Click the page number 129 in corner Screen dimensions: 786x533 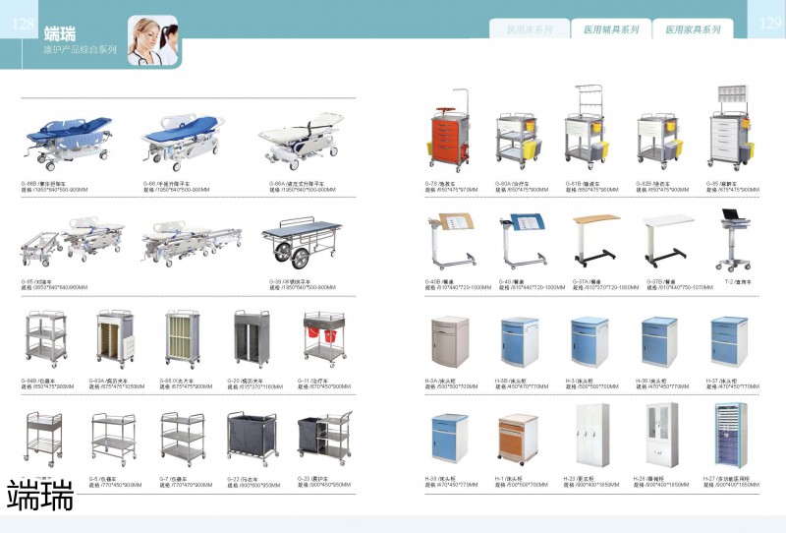(x=766, y=23)
